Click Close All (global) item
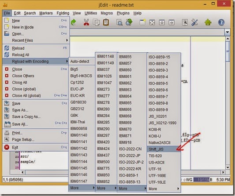Image resolution: width=235 pixels, height=196 pixels. tap(36, 95)
